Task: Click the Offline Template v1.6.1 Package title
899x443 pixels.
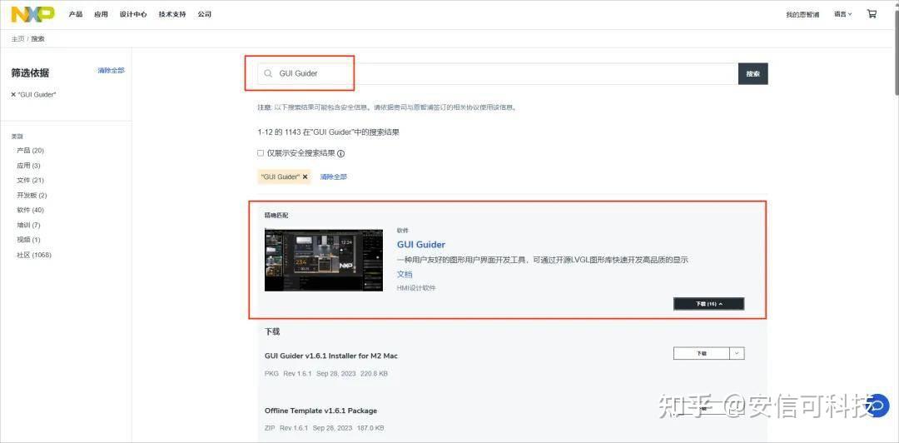Action: tap(321, 411)
